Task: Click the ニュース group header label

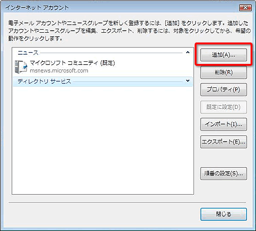Action: [x=28, y=53]
